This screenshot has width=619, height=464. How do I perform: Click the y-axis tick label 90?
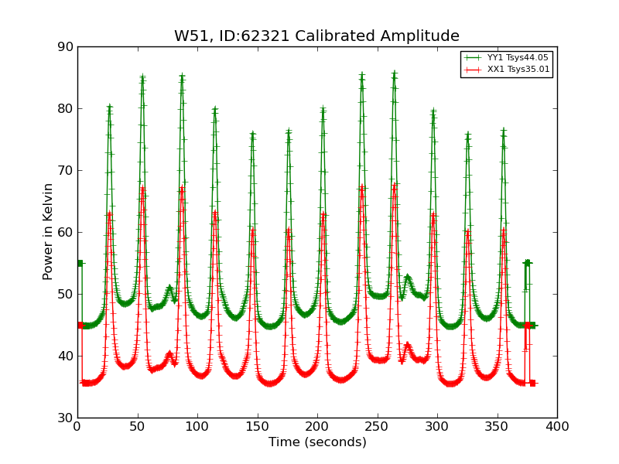click(66, 47)
